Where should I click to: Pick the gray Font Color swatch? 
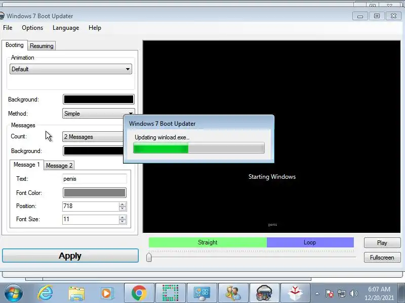(x=95, y=193)
